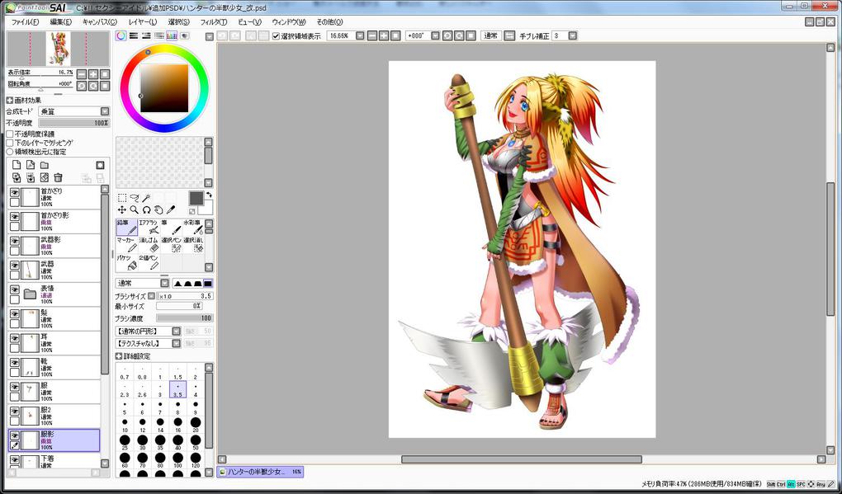Choose the lasso selection tool

(x=135, y=198)
